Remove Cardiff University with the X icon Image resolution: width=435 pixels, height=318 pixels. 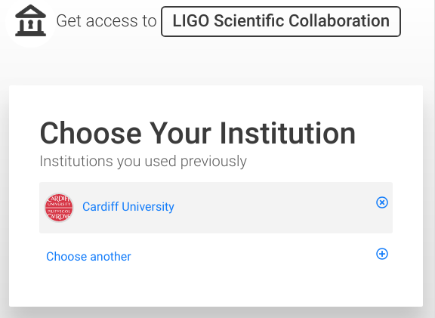coord(382,202)
